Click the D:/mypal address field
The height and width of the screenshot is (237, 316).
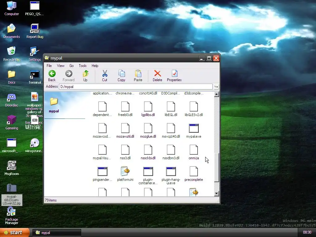pos(136,87)
